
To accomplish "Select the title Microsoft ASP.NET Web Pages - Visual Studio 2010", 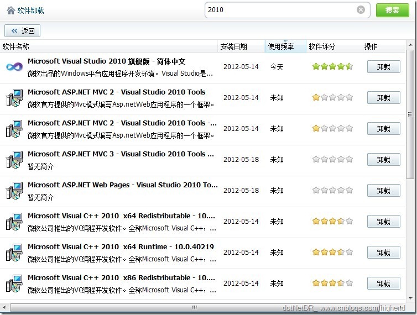I will (x=123, y=185).
